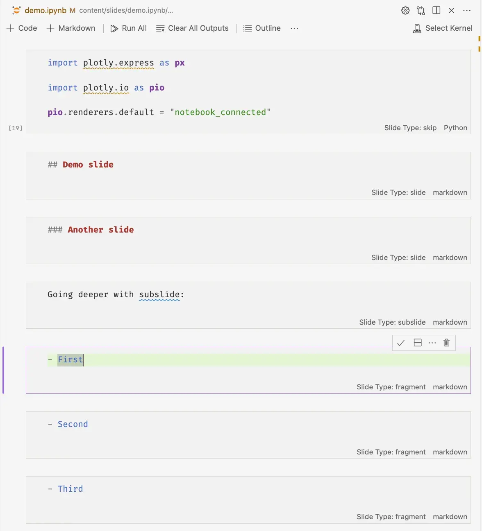Add a new Markdown cell
The width and height of the screenshot is (482, 531).
click(x=71, y=28)
